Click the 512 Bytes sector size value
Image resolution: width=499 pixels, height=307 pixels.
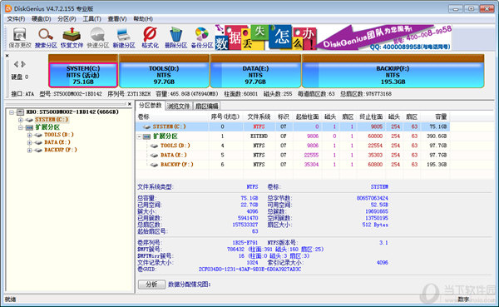click(375, 225)
